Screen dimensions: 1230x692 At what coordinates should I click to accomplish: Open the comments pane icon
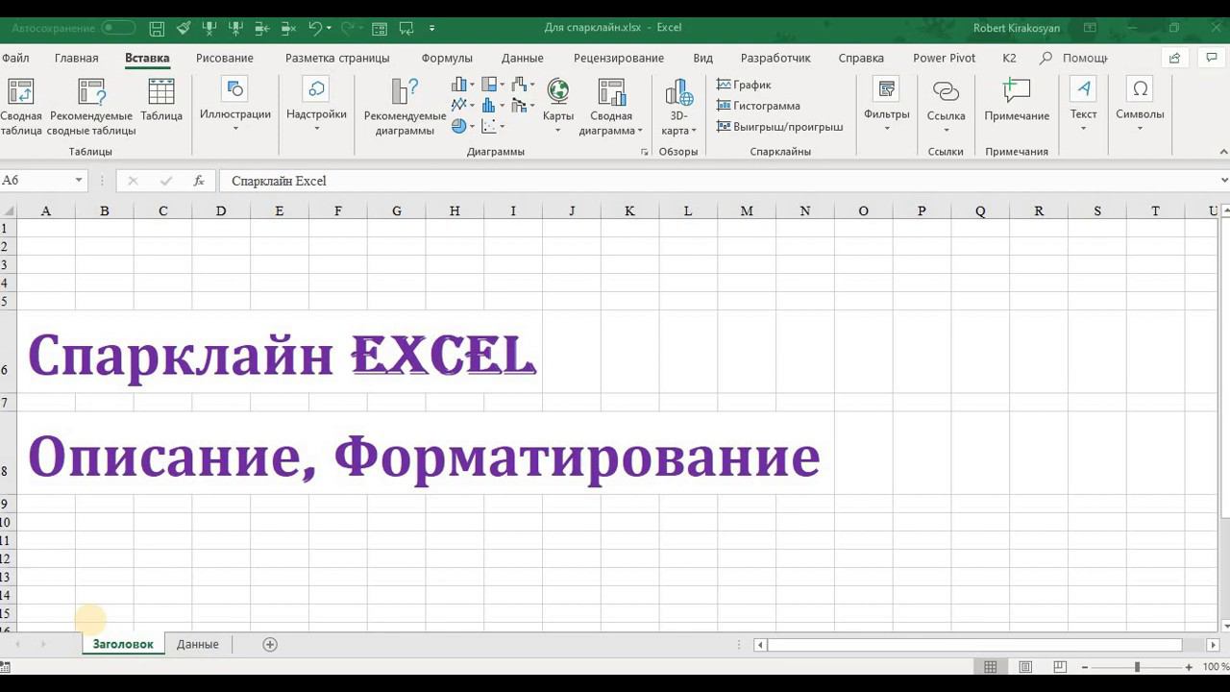click(1211, 58)
